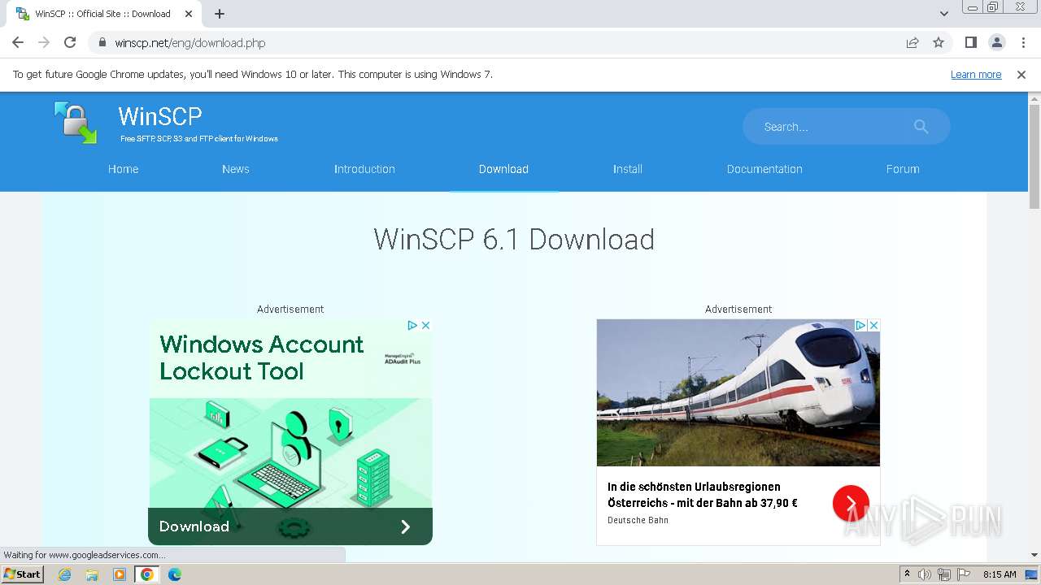Click the taskbar clock showing 8:15 AM
Screen dimensions: 1041x585
(x=1000, y=574)
